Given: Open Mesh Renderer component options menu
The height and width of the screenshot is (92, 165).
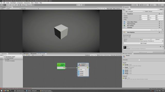Looking at the screenshot, I should click(x=163, y=24).
